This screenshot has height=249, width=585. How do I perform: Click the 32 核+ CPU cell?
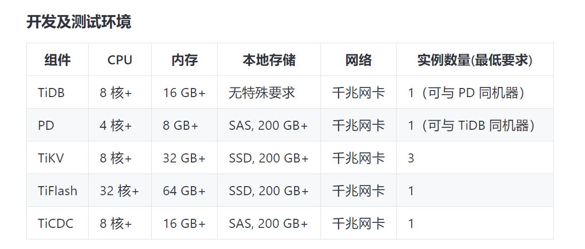click(x=119, y=191)
